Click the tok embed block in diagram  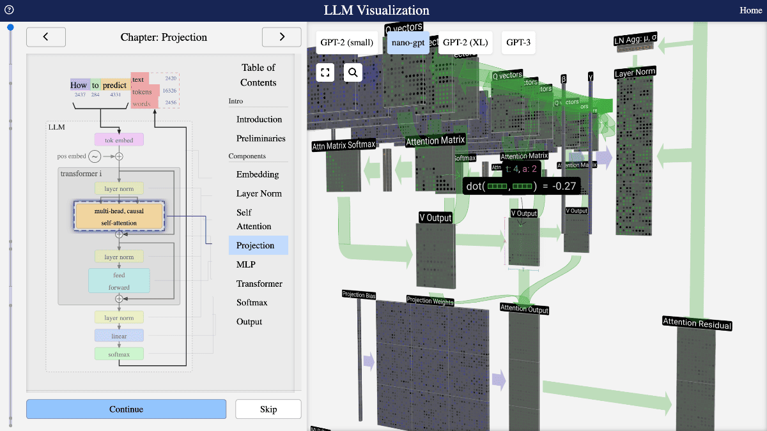pyautogui.click(x=119, y=139)
